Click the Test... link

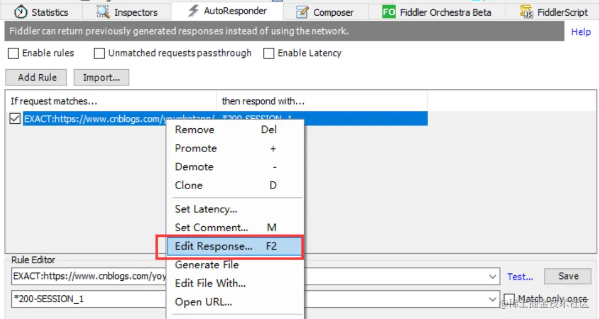(x=520, y=277)
